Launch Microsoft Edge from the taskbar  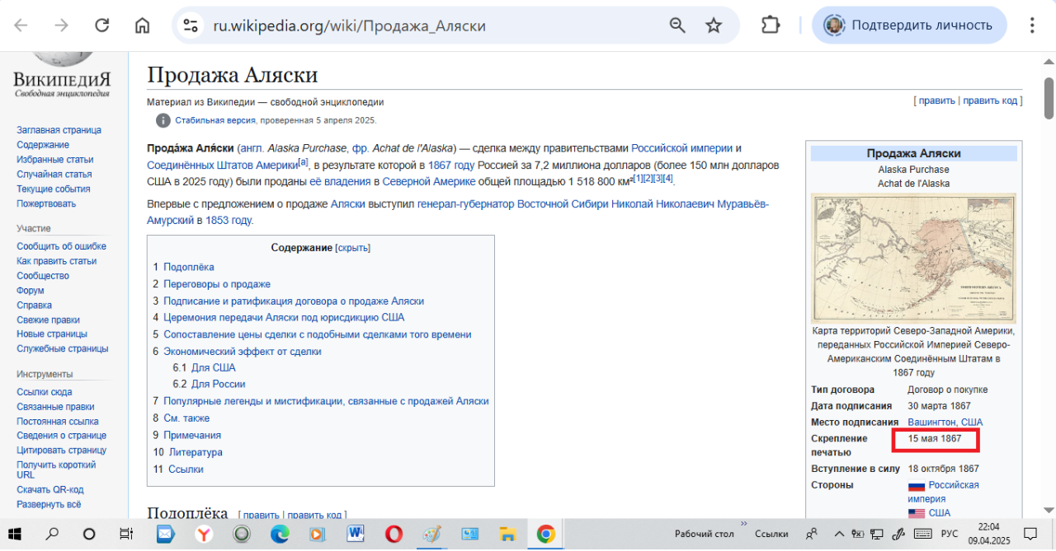280,534
